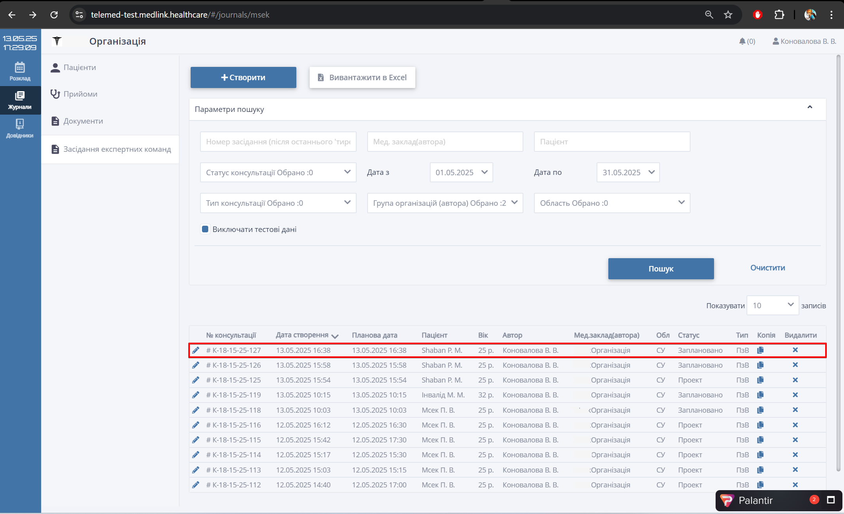
Task: Toggle Виключати тестові дані checkbox
Action: (205, 229)
